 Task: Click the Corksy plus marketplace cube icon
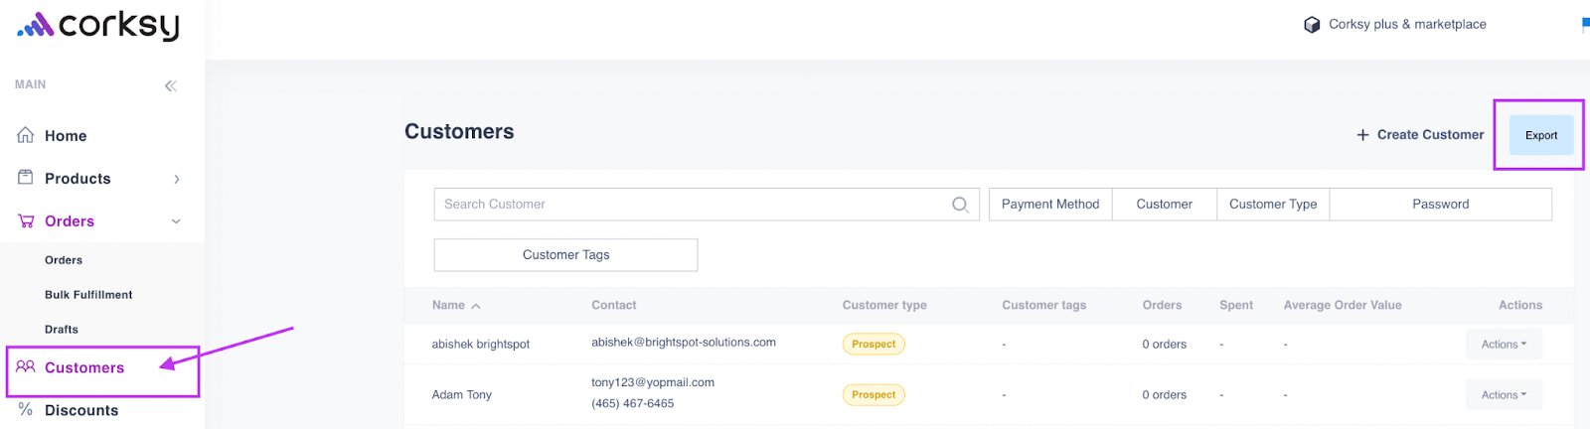tap(1312, 25)
